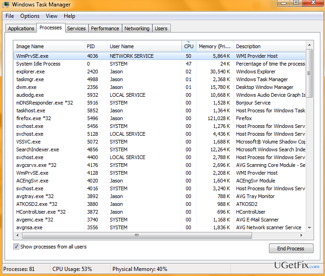Open the Options menu
The height and width of the screenshot is (276, 325).
point(30,16)
